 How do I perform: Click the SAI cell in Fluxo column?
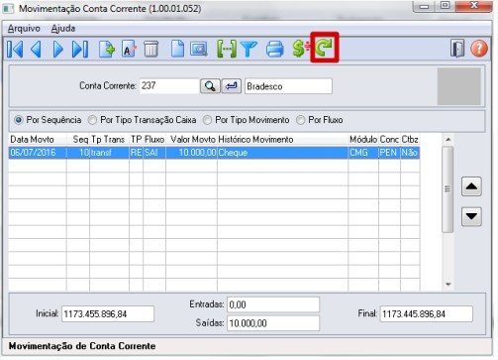click(154, 153)
